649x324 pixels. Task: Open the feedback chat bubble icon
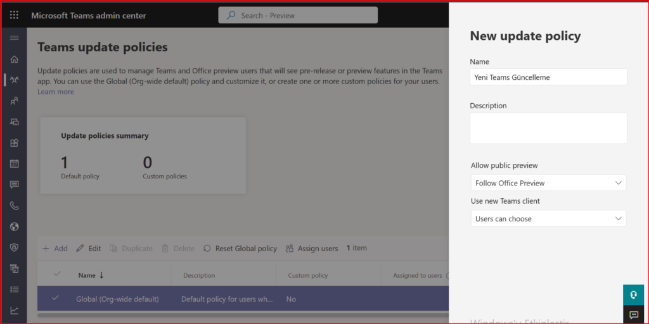[633, 315]
